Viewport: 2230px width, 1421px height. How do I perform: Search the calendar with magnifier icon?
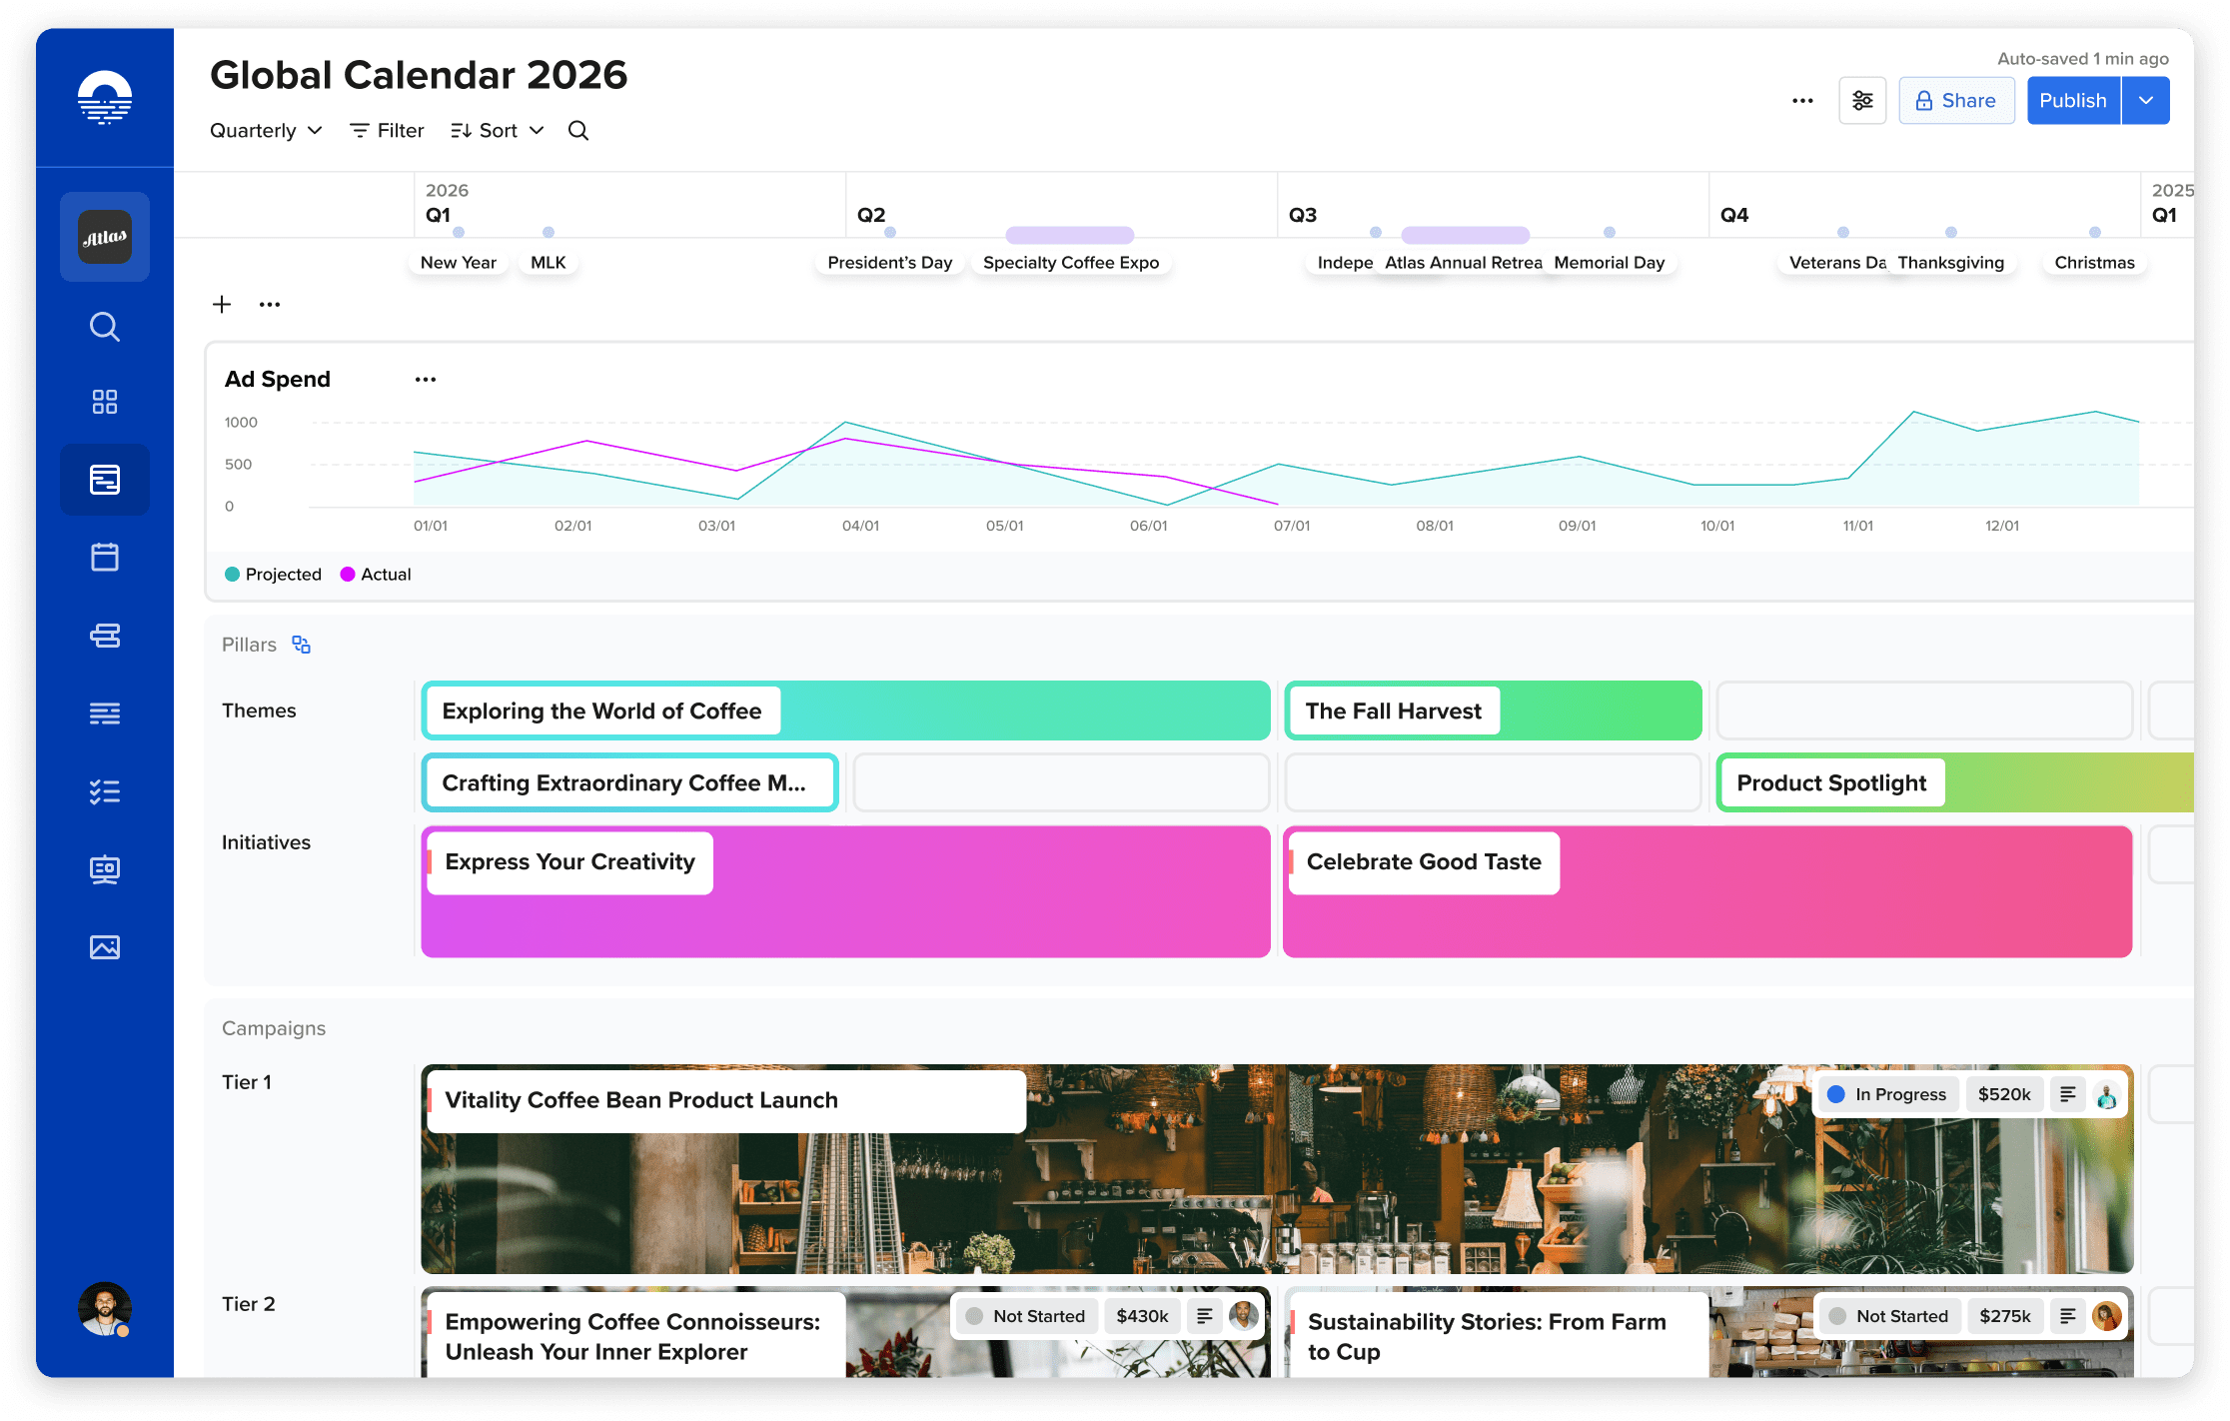578,131
